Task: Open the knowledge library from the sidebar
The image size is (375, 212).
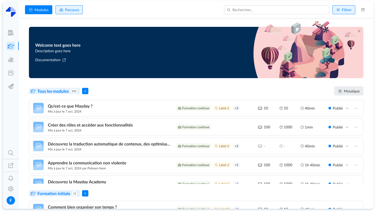Action: pos(11,32)
